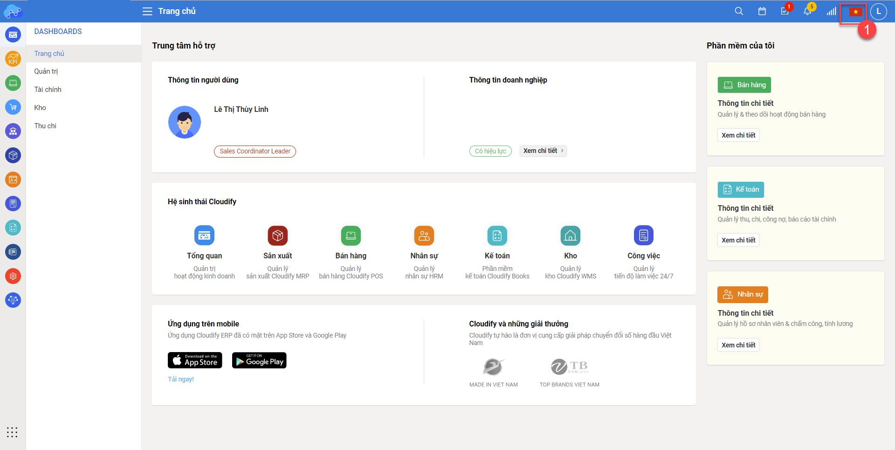Click the user name Lê Thị Thùy Linh
The width and height of the screenshot is (895, 450).
(241, 110)
